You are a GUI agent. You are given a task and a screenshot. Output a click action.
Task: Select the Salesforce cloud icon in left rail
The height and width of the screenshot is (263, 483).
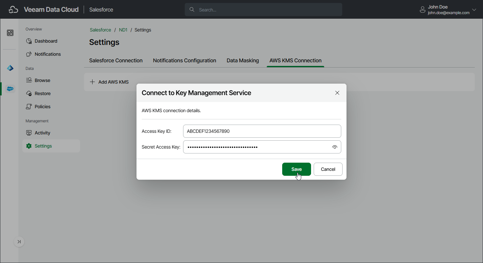10,89
